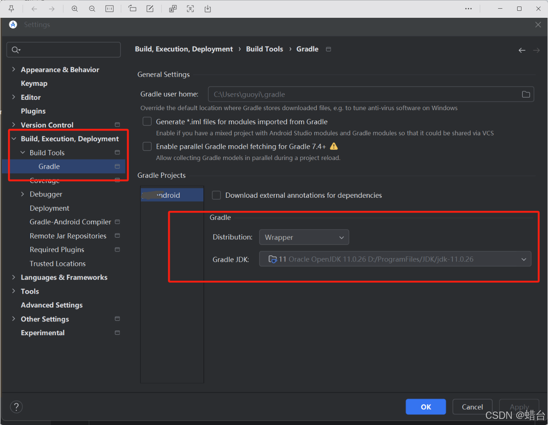Navigate back in settings history

click(522, 50)
